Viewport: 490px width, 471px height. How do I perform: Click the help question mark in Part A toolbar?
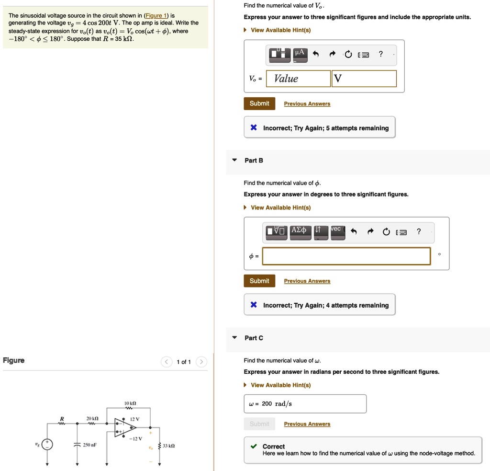tap(381, 54)
